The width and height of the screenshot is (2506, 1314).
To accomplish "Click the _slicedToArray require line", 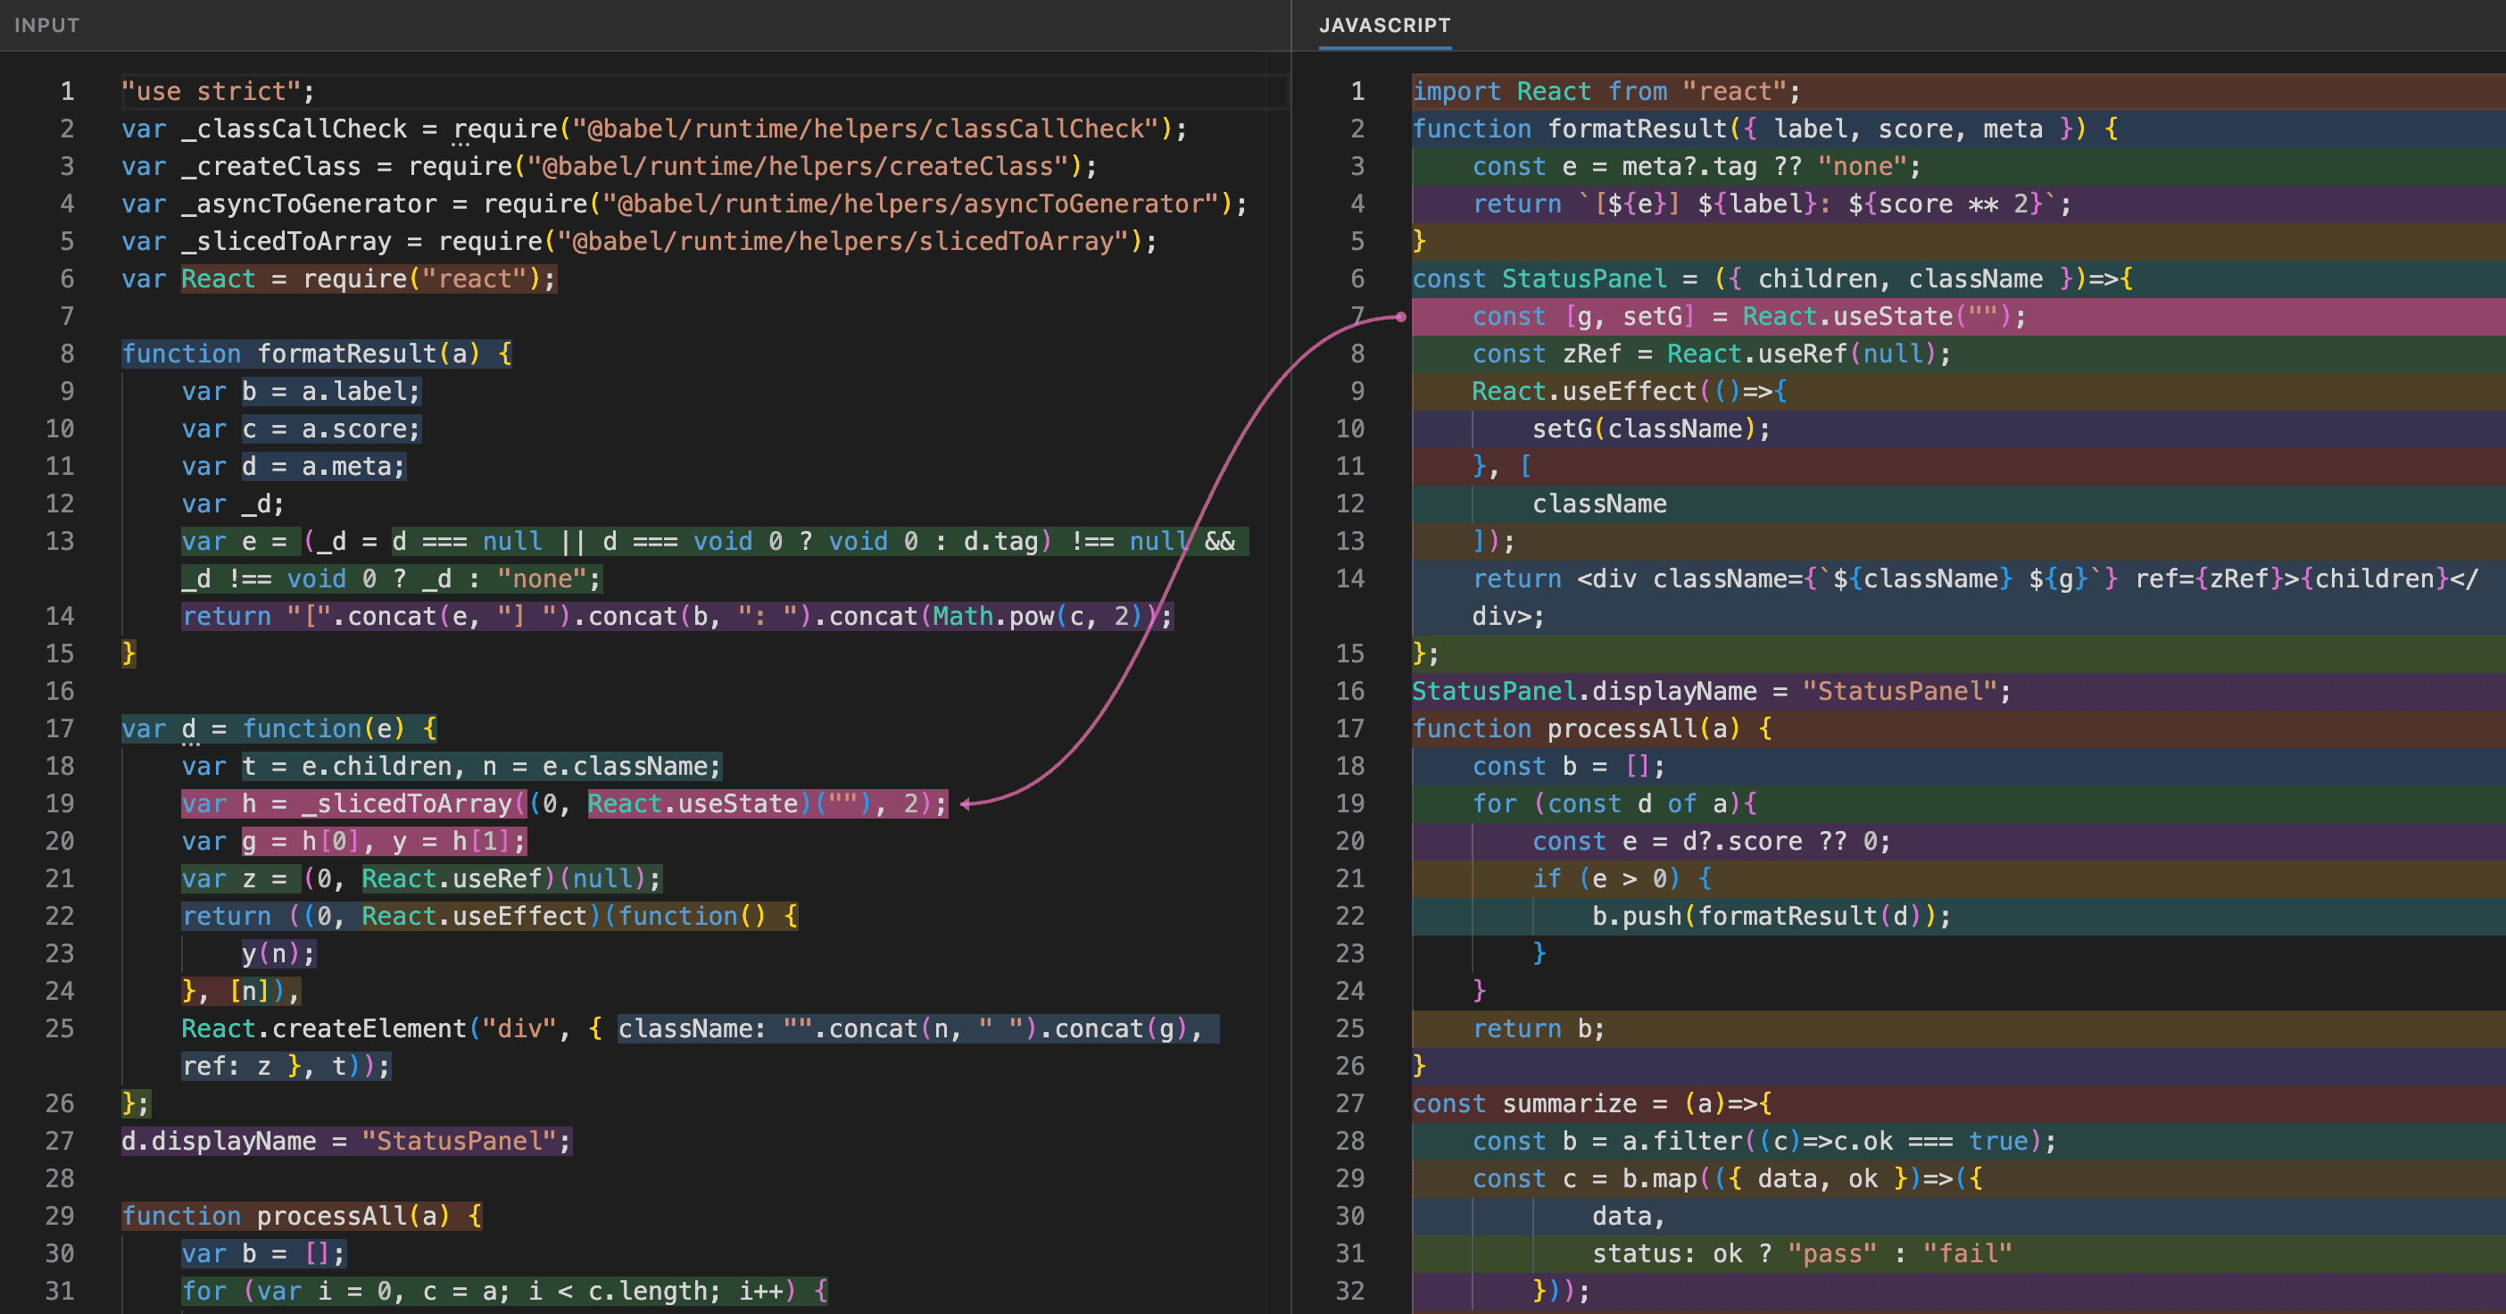I will tap(639, 241).
